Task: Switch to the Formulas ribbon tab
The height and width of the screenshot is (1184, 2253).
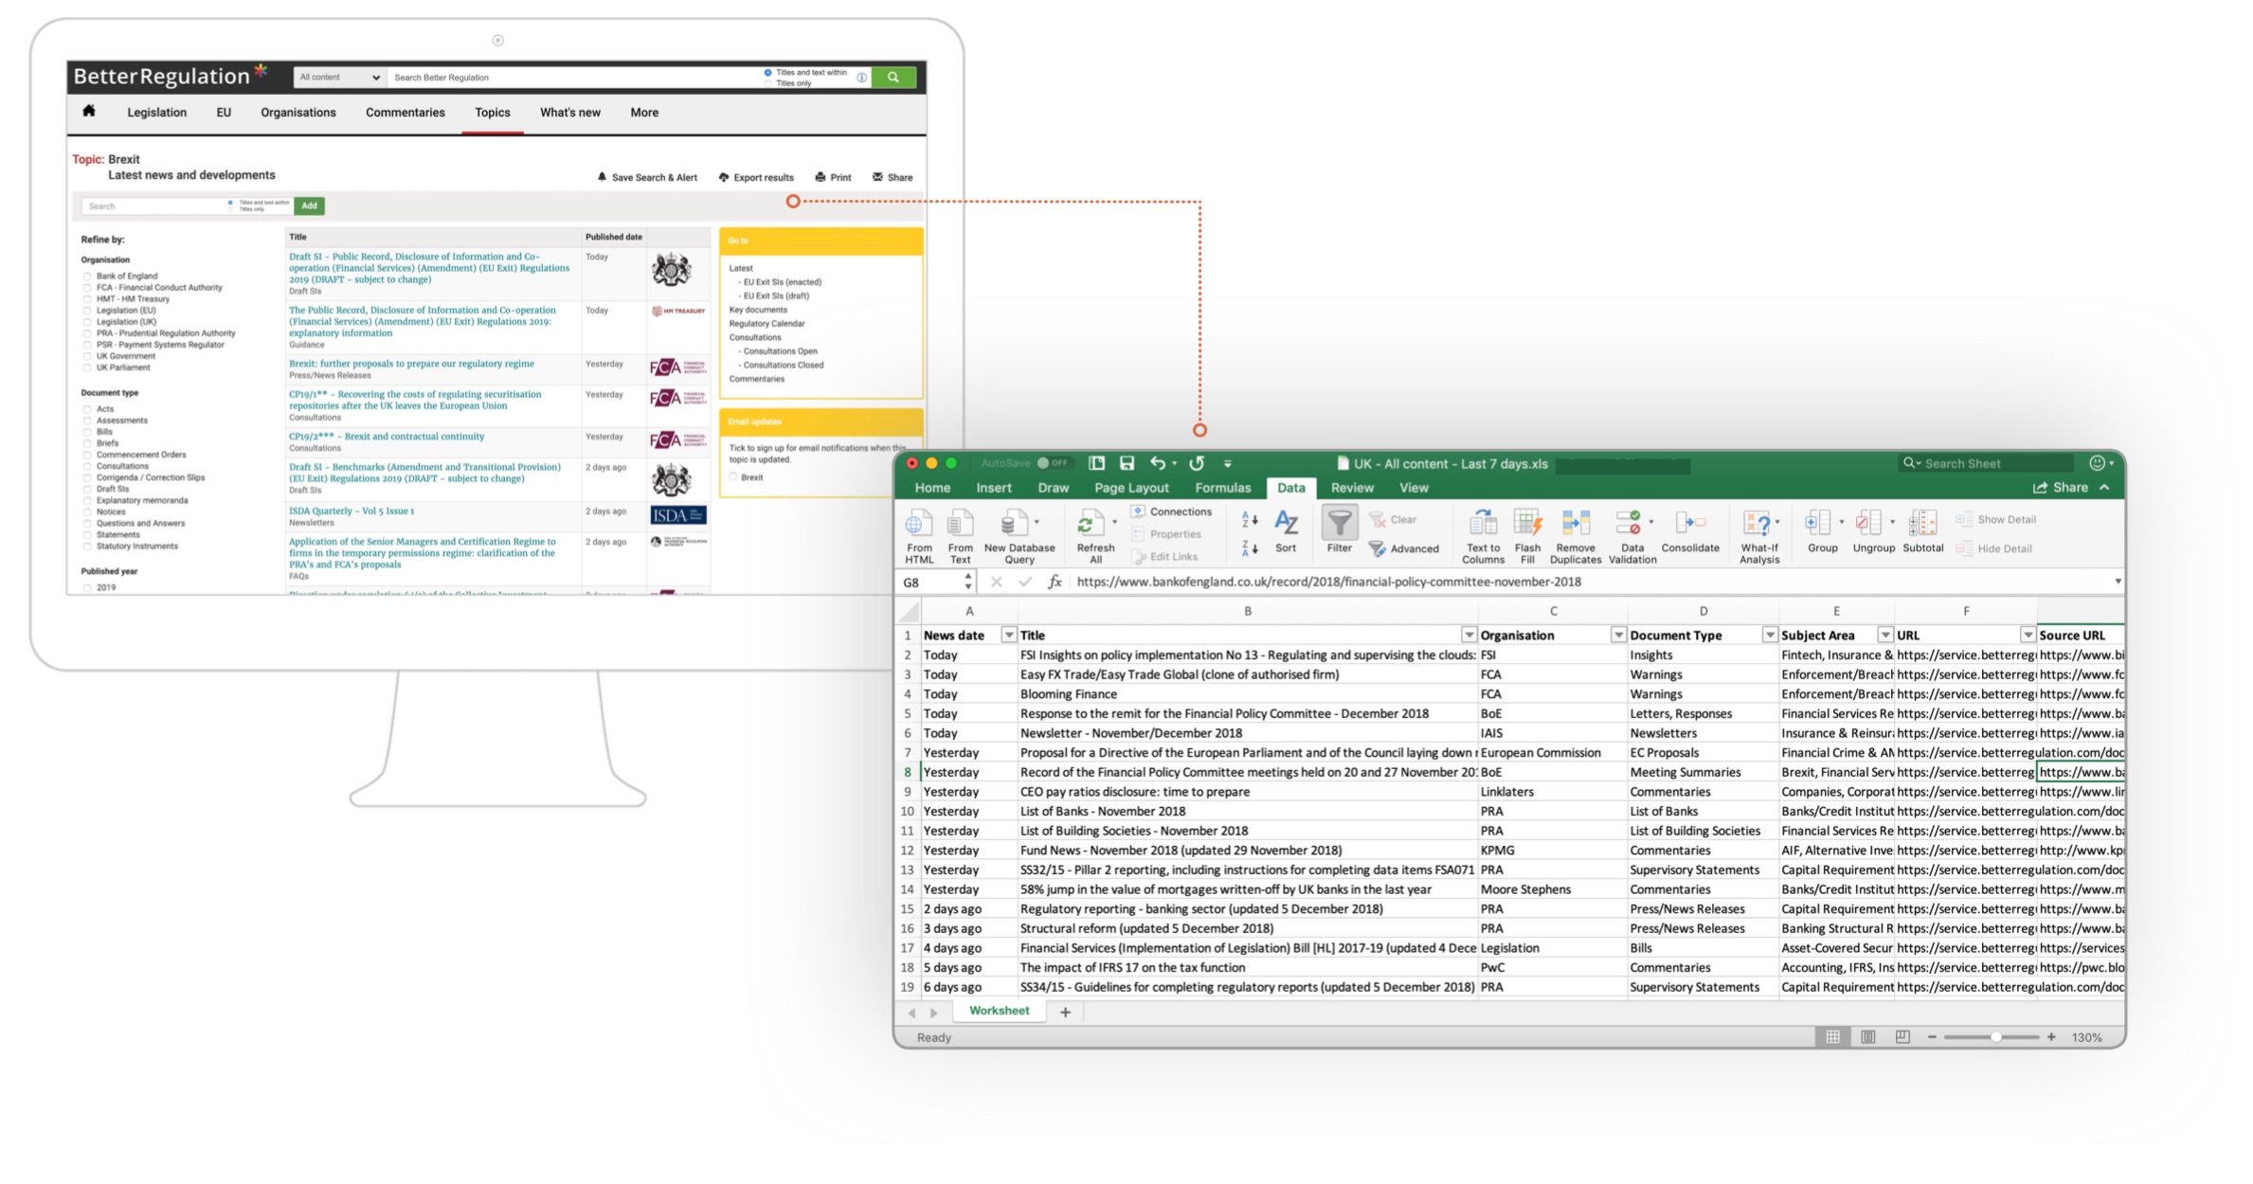Action: coord(1222,488)
